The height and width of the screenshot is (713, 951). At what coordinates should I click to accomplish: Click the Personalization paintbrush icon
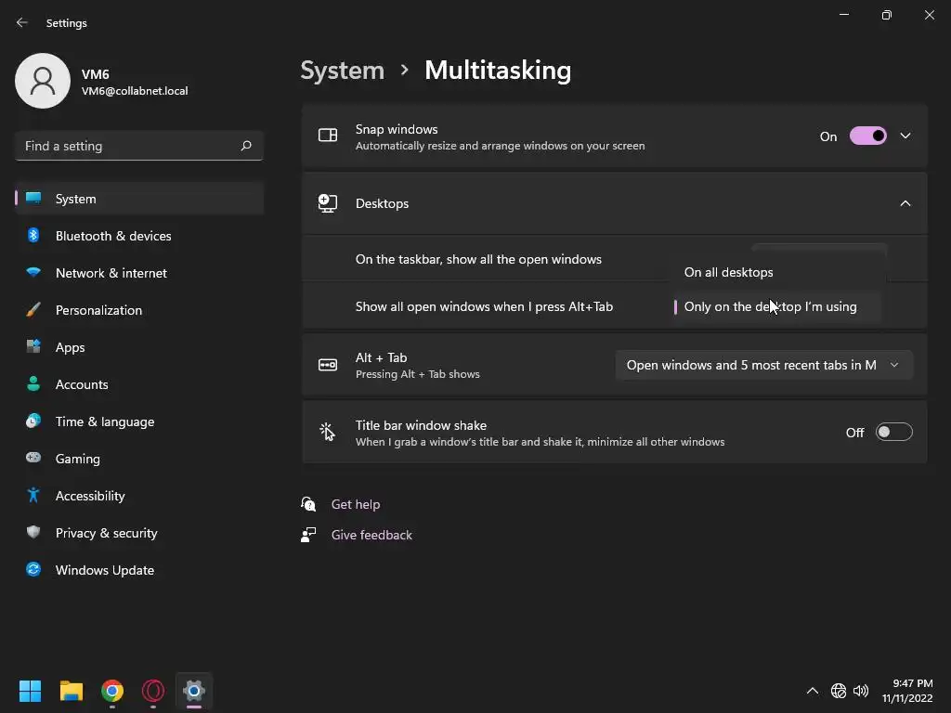[33, 310]
